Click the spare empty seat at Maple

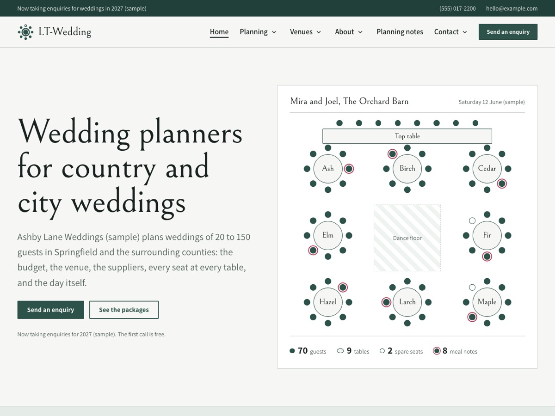point(472,288)
